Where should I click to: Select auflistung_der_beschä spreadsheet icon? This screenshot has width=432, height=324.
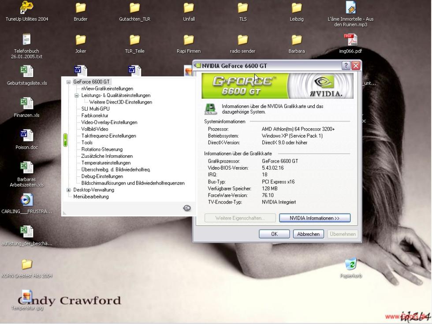click(x=27, y=232)
